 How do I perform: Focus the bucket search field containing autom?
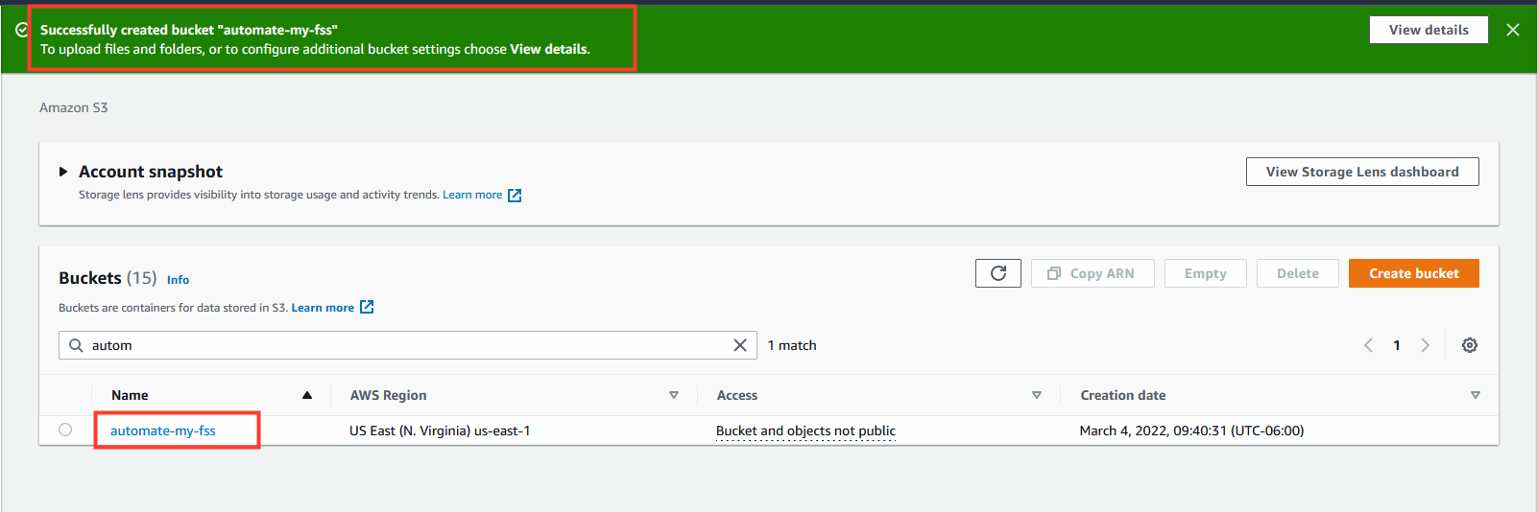coord(408,345)
